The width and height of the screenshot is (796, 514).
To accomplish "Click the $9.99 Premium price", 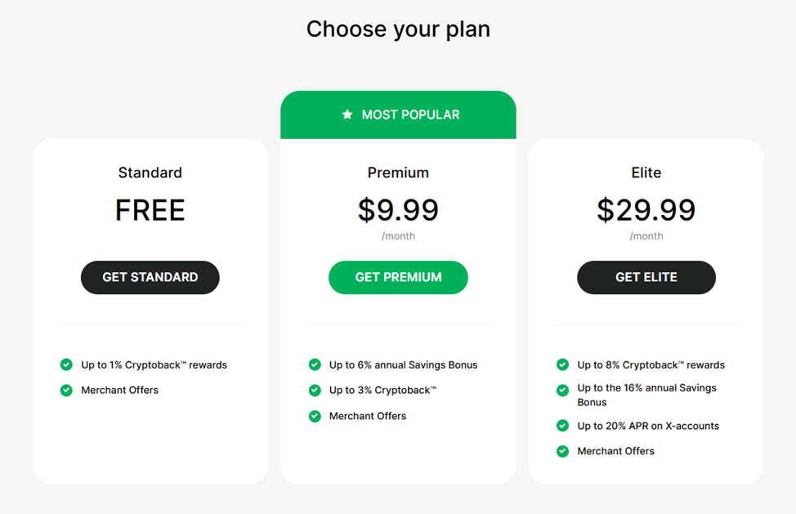I will click(398, 210).
